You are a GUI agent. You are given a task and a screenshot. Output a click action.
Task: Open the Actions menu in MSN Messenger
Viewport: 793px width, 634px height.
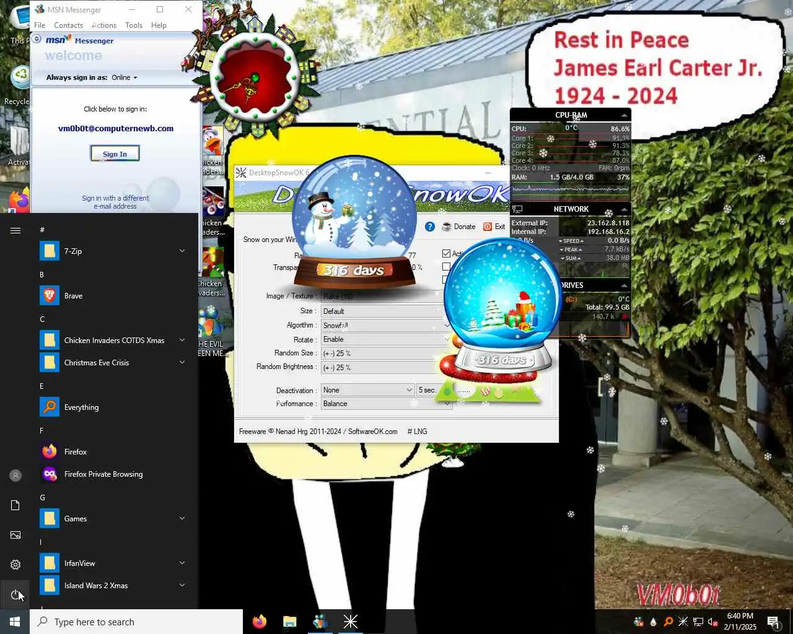pyautogui.click(x=104, y=25)
